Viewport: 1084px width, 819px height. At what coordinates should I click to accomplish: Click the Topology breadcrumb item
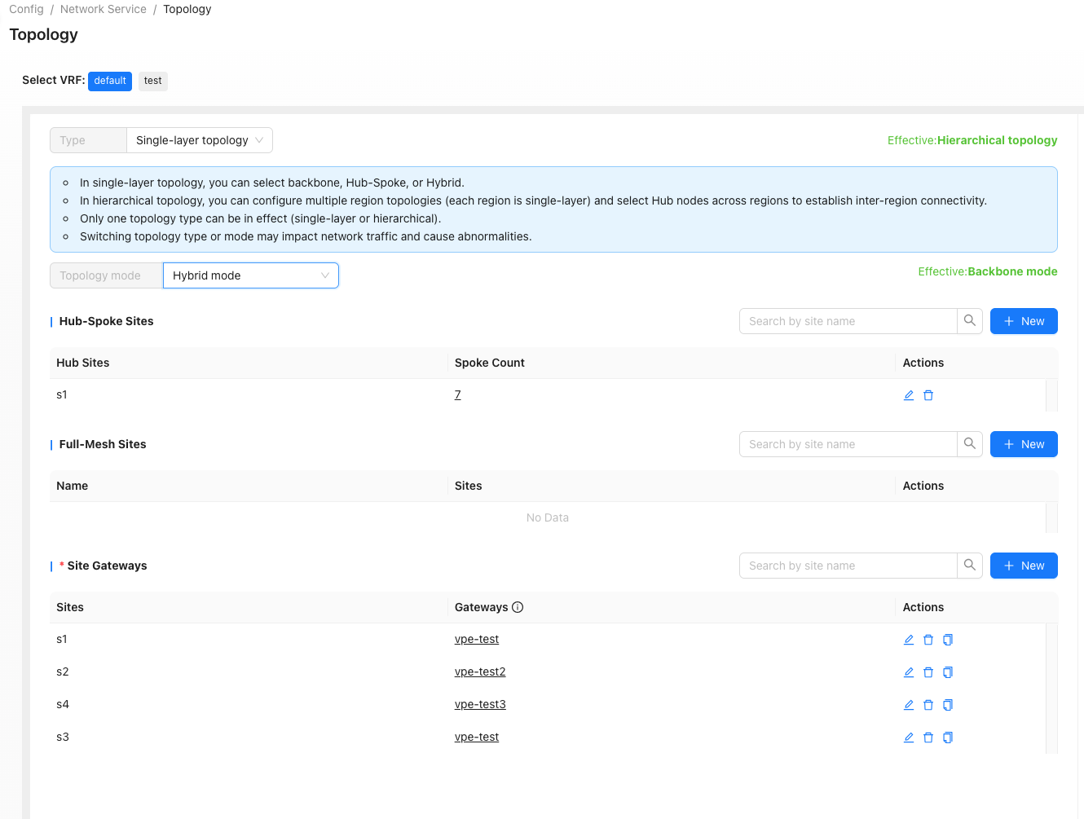click(x=187, y=9)
